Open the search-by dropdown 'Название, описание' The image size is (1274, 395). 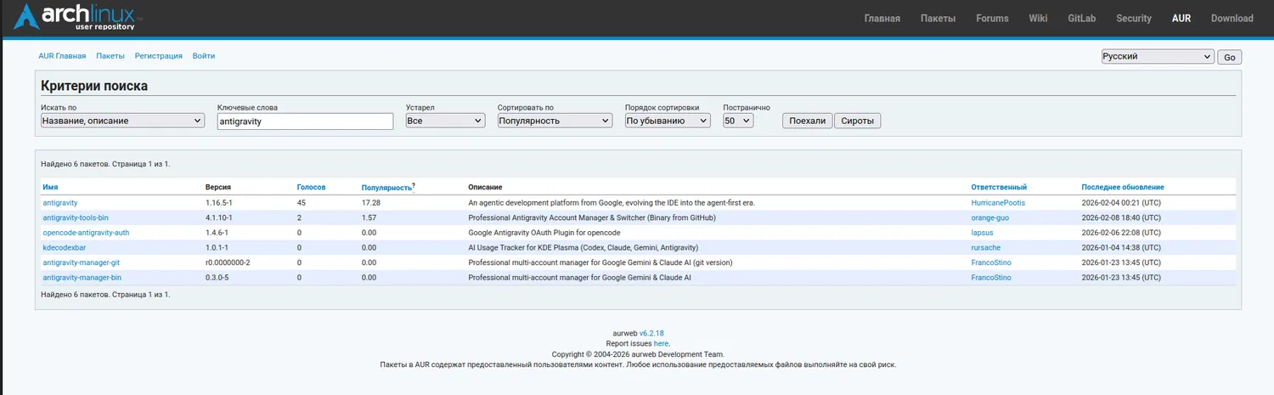(x=122, y=121)
